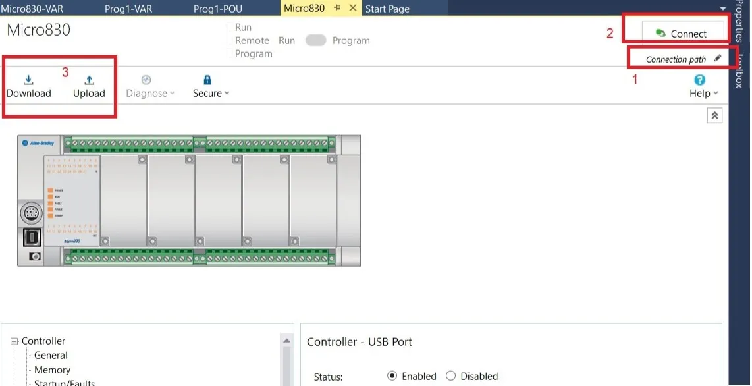Disable the controller USB Port status
The image size is (752, 386).
click(x=450, y=375)
